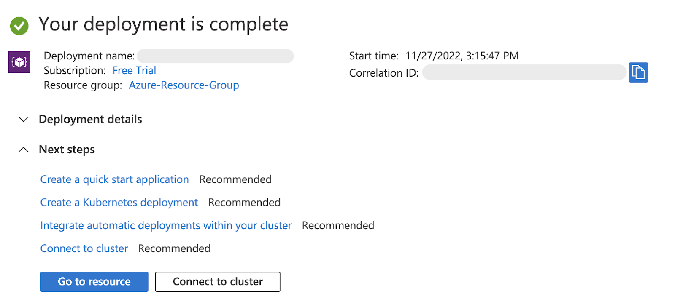Select Integrate automatic deployments within your cluster

pyautogui.click(x=166, y=226)
